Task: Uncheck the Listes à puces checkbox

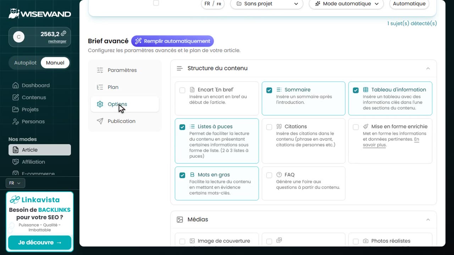Action: click(x=182, y=127)
